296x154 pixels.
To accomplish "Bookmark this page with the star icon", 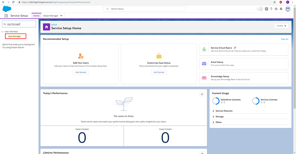I will pos(274,2).
